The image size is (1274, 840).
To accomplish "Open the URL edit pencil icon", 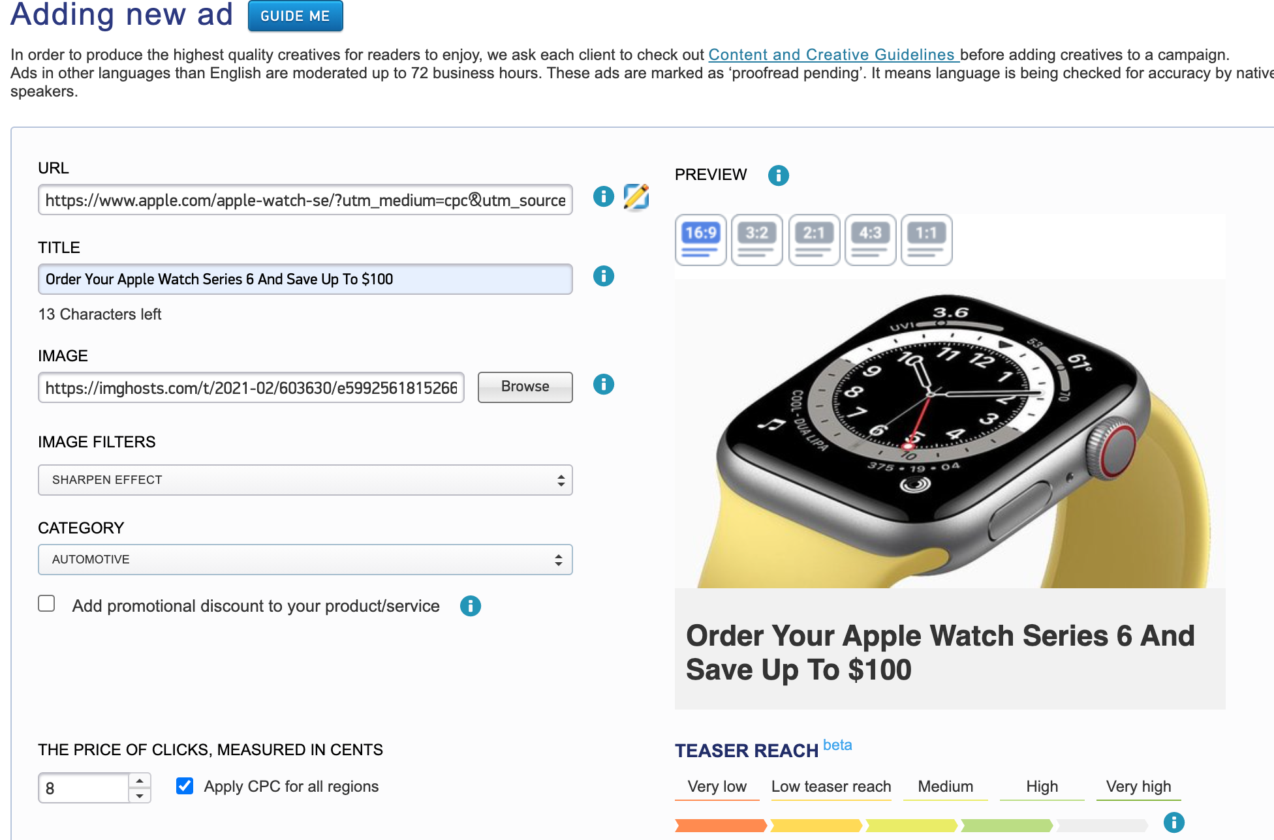I will (636, 197).
